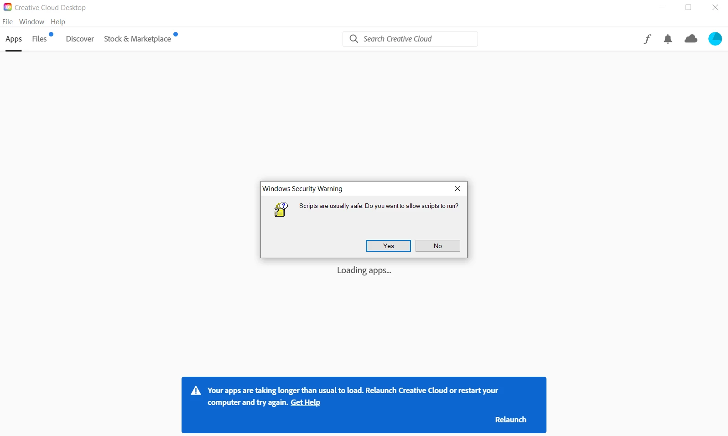Maximize the Creative Cloud window
The height and width of the screenshot is (436, 728).
689,7
